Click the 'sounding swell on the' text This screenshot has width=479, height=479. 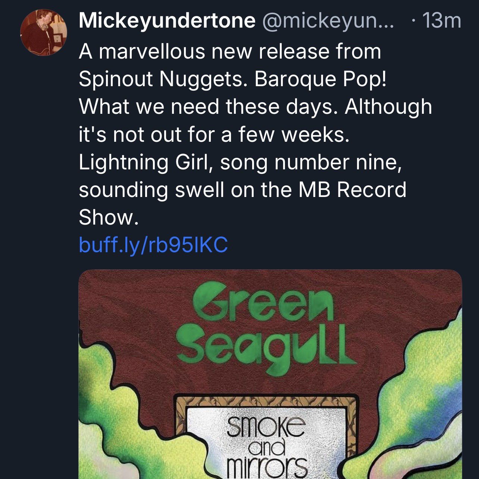point(186,190)
